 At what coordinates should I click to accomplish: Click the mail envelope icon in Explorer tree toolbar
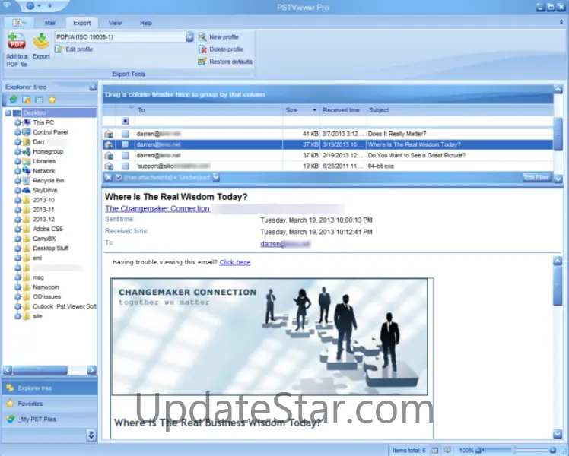(x=40, y=100)
